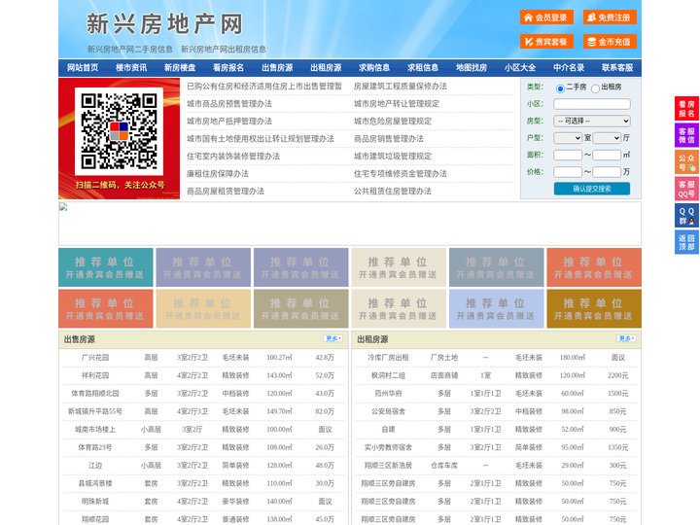Open article 城市商品房预售管理办法
This screenshot has width=700, height=525.
(x=229, y=104)
